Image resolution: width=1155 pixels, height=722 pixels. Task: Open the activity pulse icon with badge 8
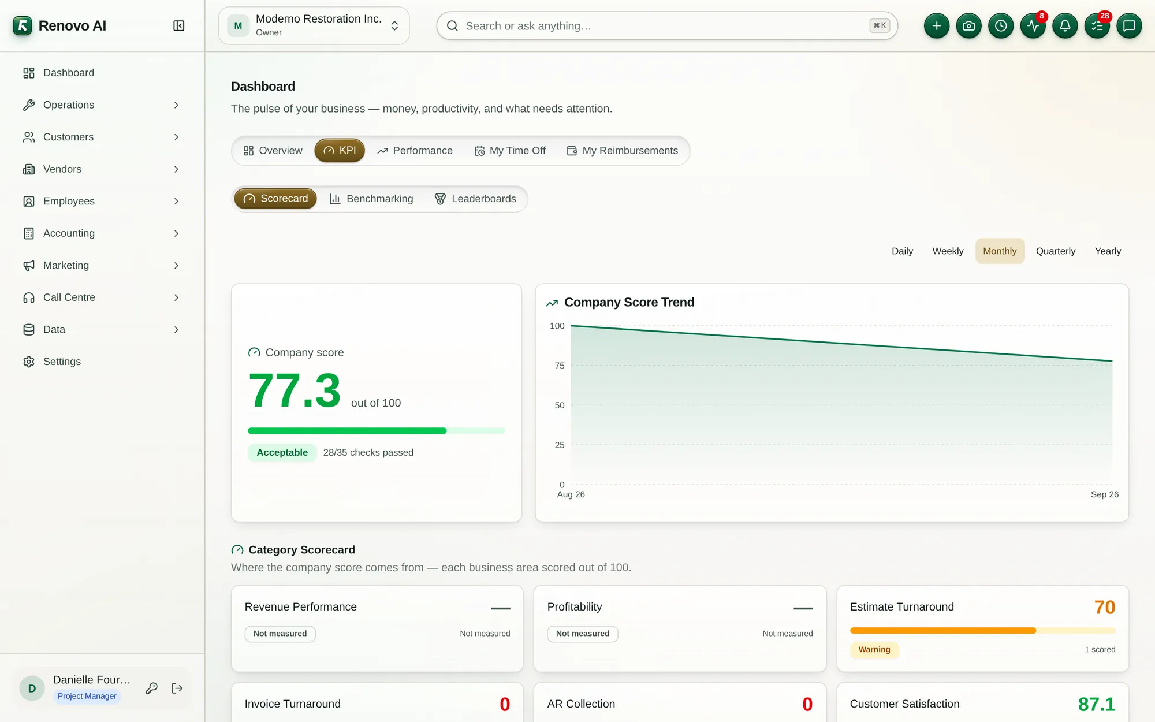[1033, 26]
